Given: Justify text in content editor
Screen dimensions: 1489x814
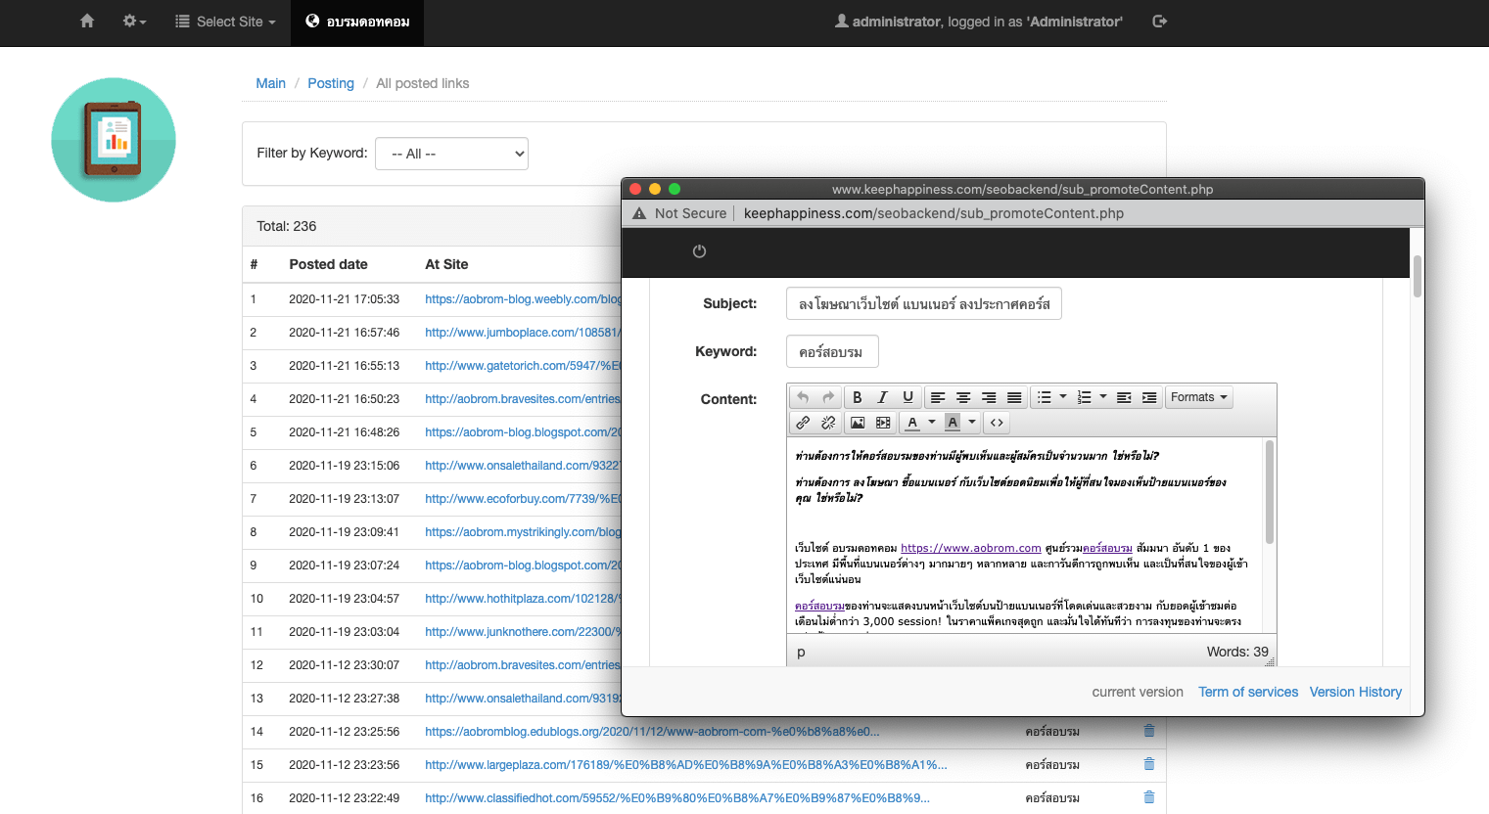Looking at the screenshot, I should point(1014,397).
